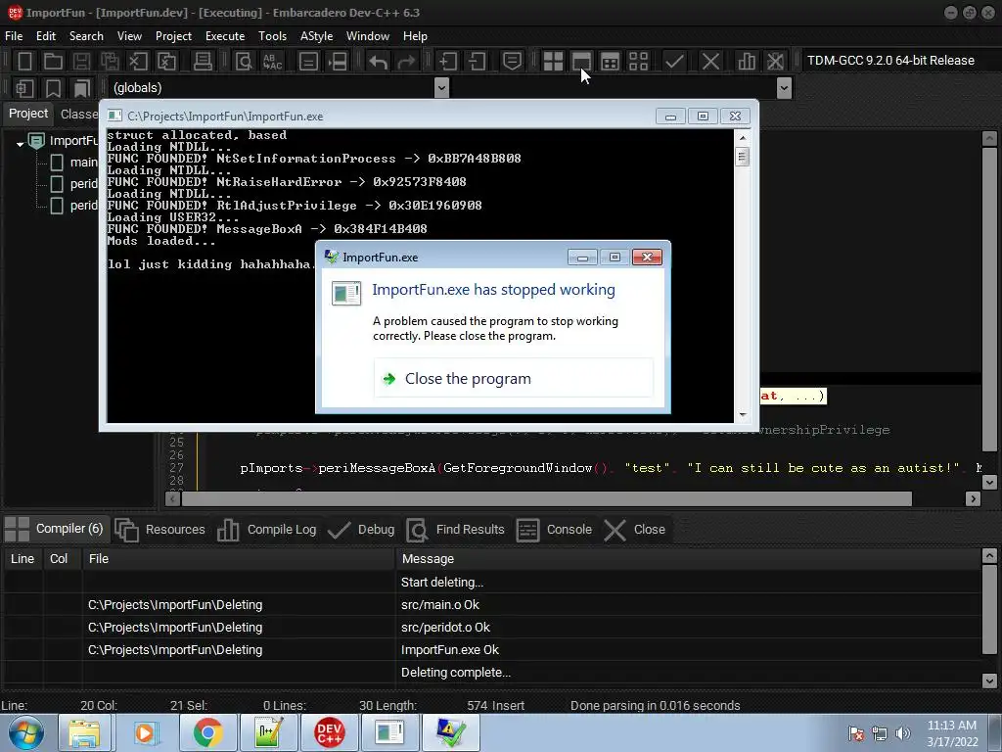The image size is (1002, 752).
Task: Click the Stop execution X toolbar icon
Action: click(x=710, y=62)
